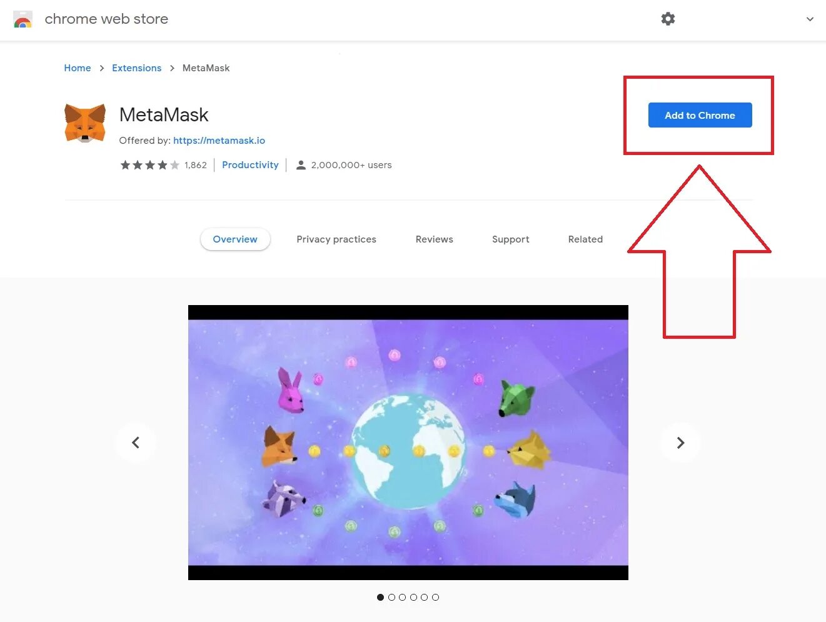Select the fourth carousel dot
This screenshot has height=622, width=826.
[x=413, y=597]
